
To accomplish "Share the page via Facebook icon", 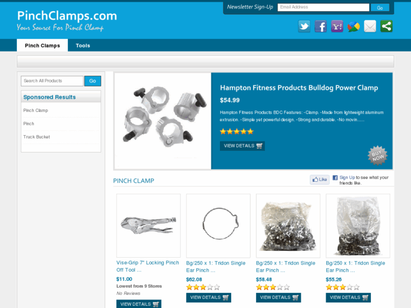I will tap(321, 26).
